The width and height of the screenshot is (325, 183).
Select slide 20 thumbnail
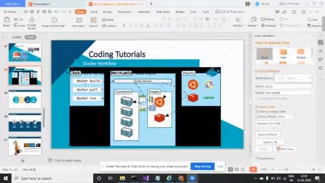pyautogui.click(x=25, y=123)
